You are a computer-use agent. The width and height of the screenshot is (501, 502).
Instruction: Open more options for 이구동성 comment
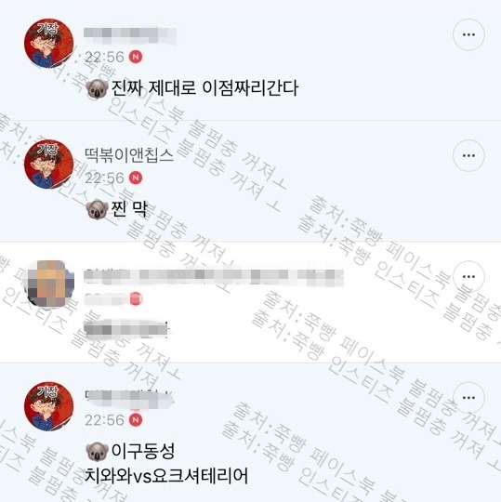tap(468, 398)
